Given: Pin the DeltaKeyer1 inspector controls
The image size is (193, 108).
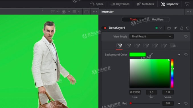Looking at the screenshot, I should (x=175, y=28).
